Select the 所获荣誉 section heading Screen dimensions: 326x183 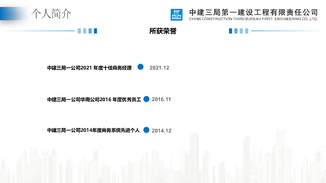pos(163,31)
